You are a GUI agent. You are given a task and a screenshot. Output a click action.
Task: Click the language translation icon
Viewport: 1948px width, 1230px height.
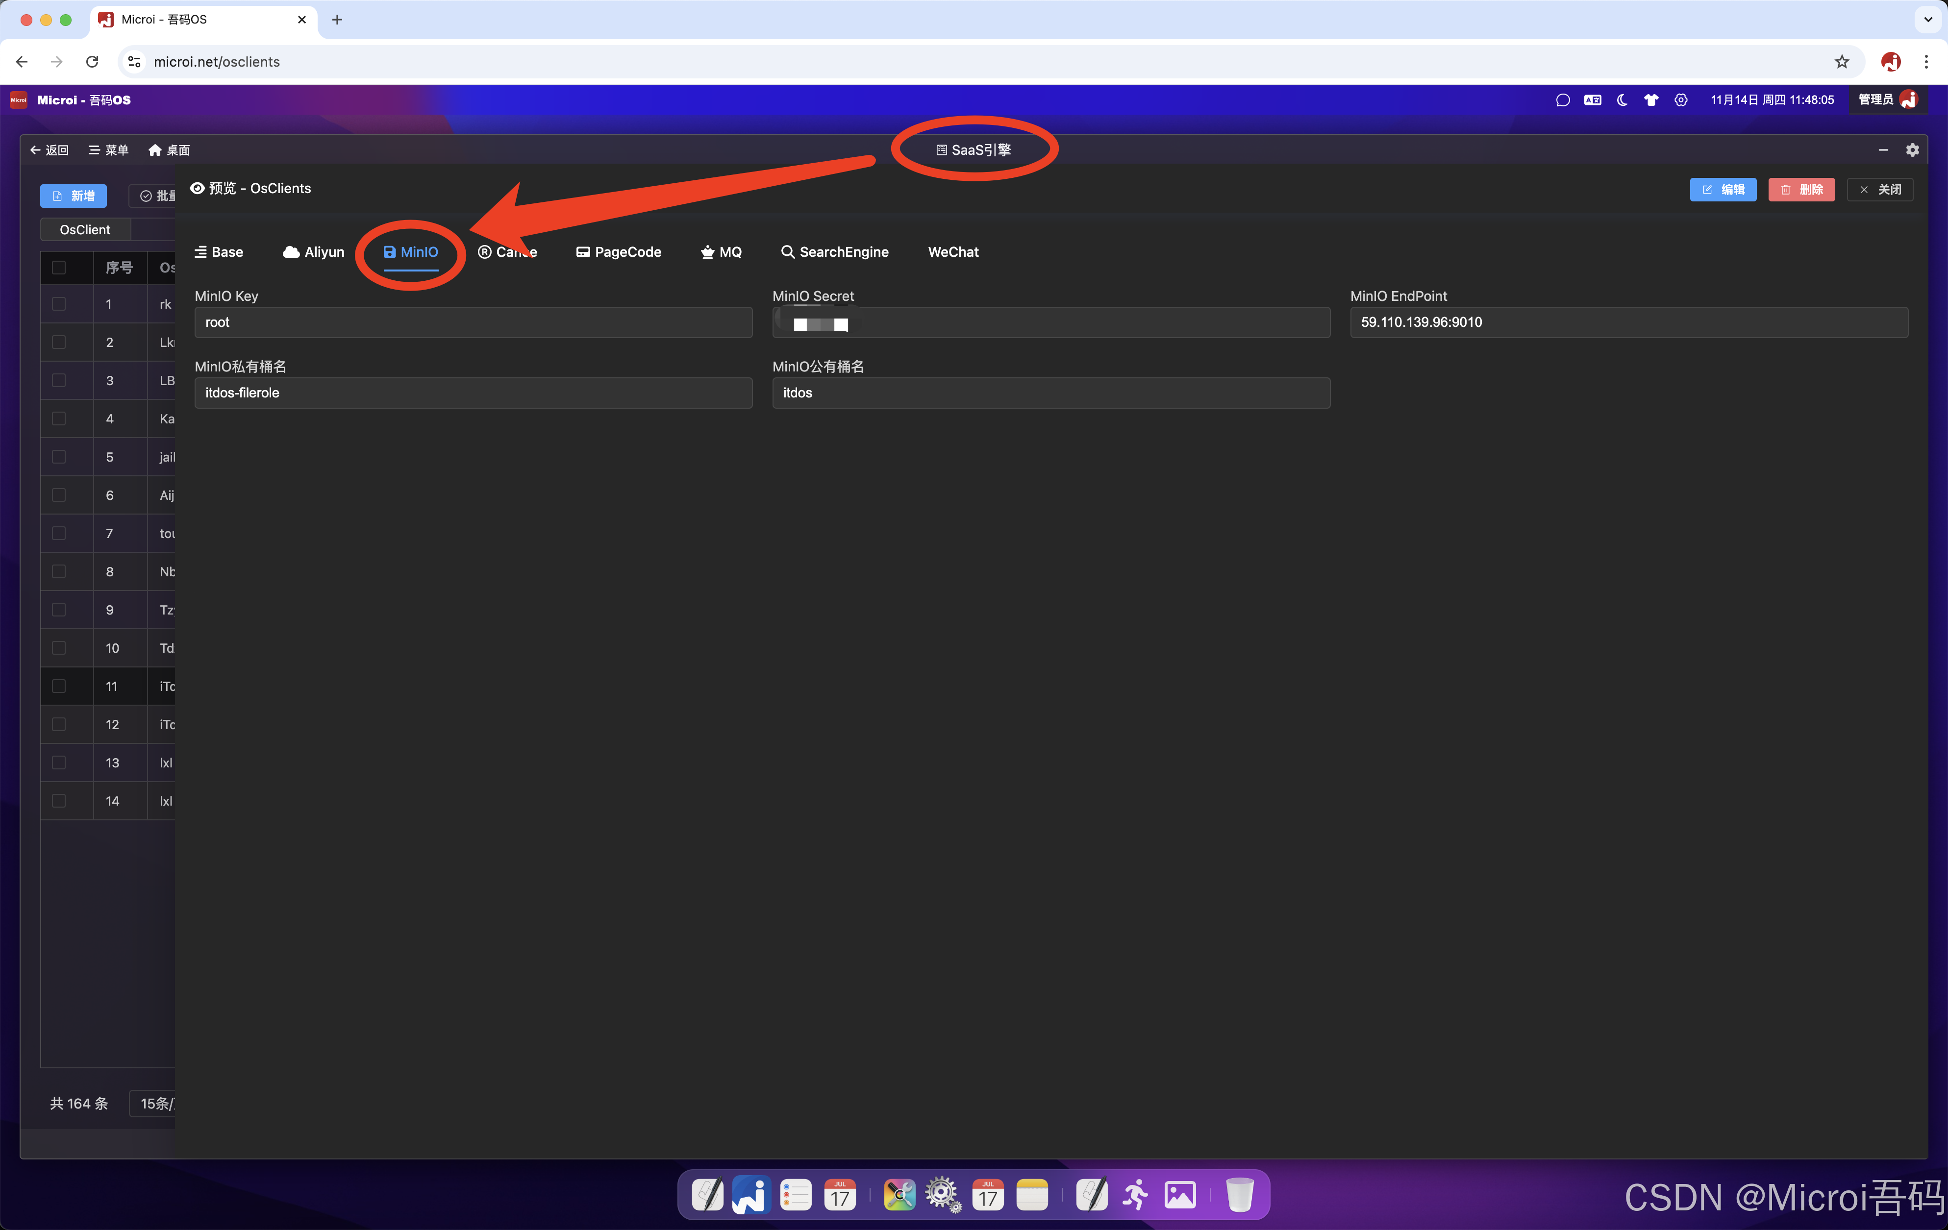tap(1592, 100)
